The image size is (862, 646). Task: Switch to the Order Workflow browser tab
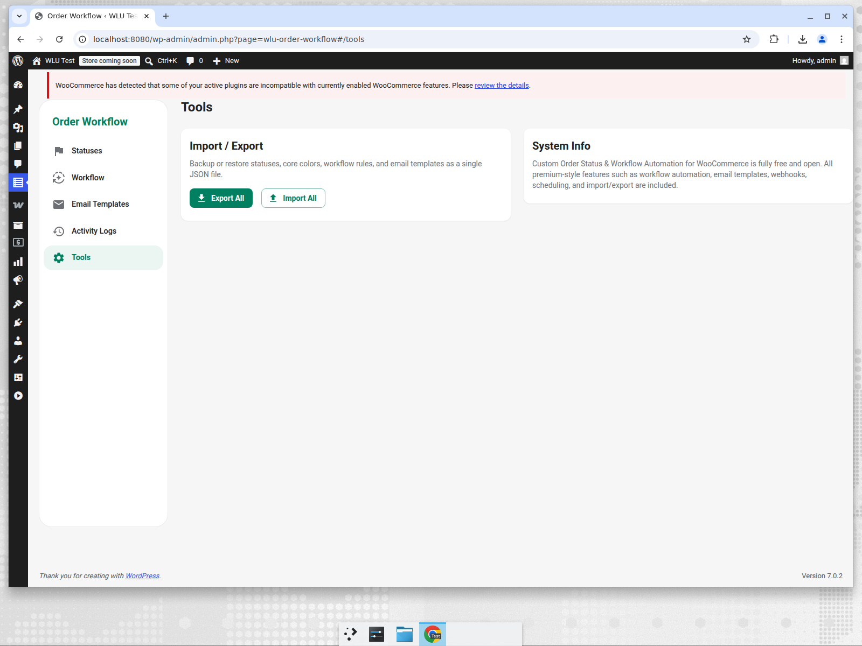point(92,16)
